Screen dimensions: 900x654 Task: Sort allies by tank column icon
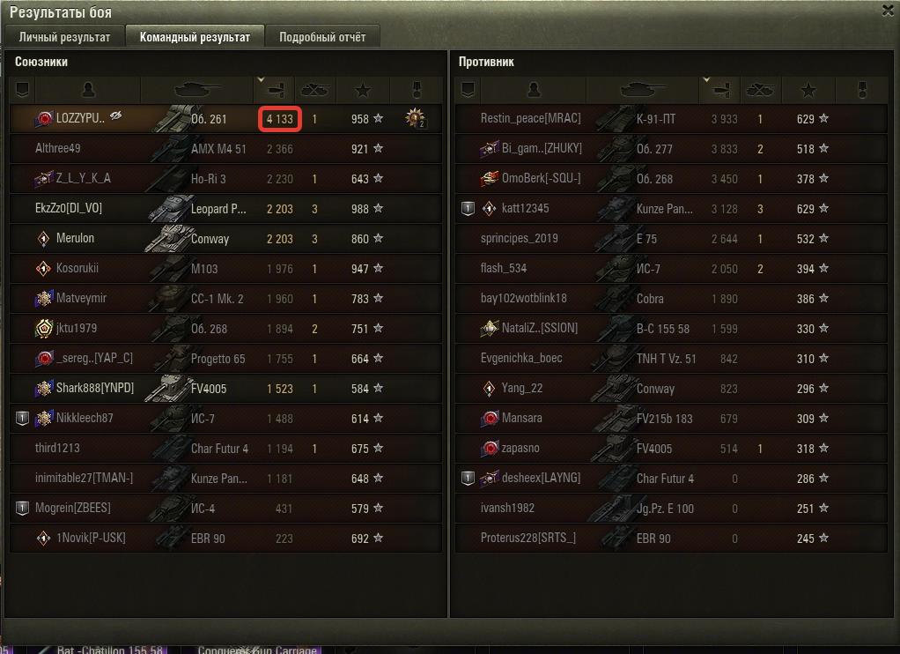tap(196, 90)
